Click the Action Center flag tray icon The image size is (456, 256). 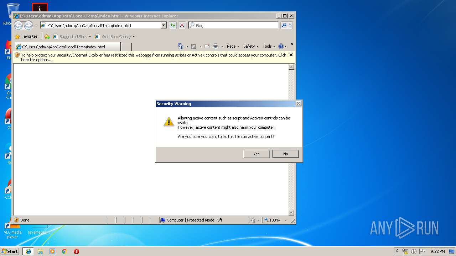(422, 251)
